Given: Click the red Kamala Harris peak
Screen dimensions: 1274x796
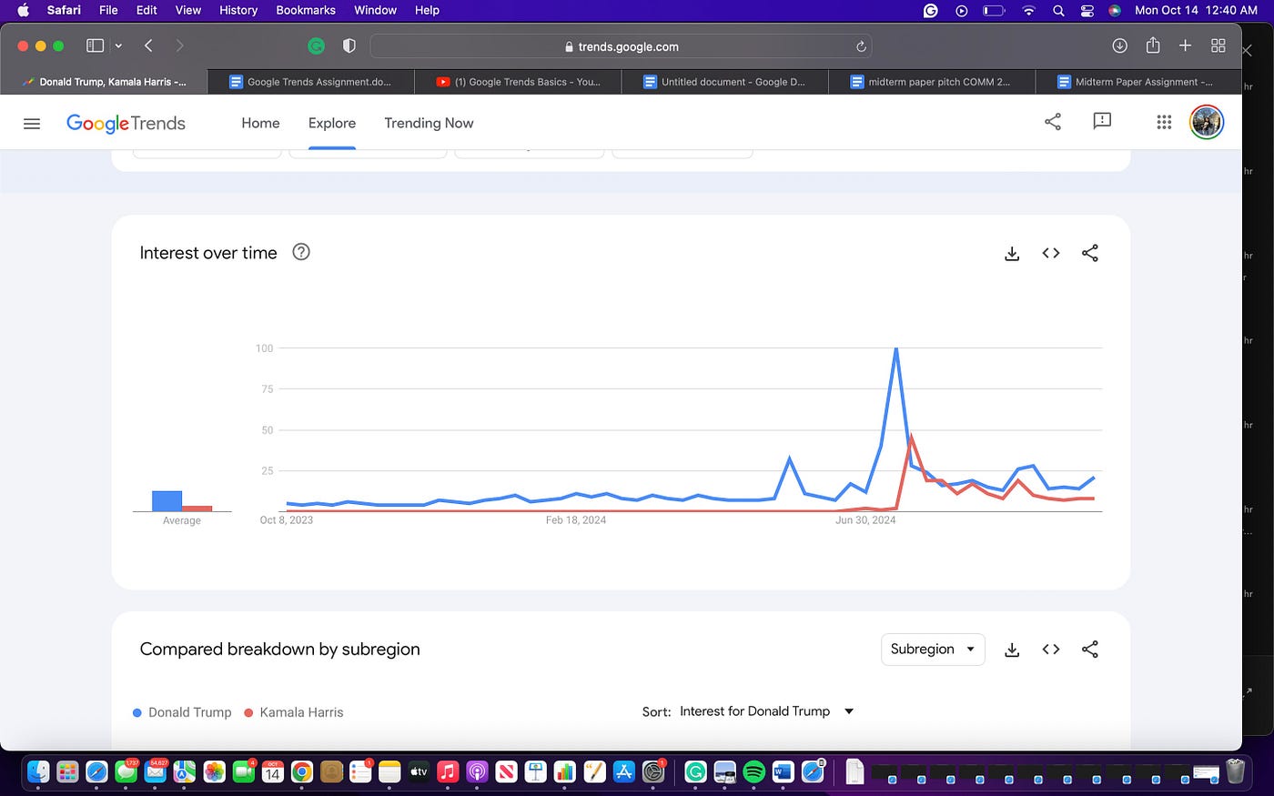Looking at the screenshot, I should pos(911,437).
